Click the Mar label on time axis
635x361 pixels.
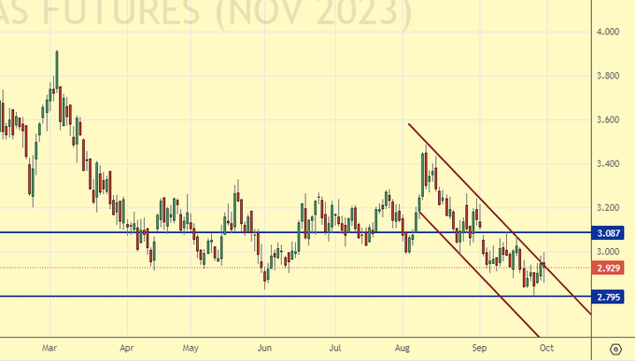49,348
